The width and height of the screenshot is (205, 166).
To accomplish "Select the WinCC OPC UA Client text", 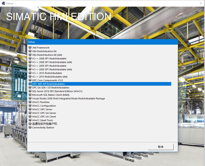I will (x=44, y=117).
